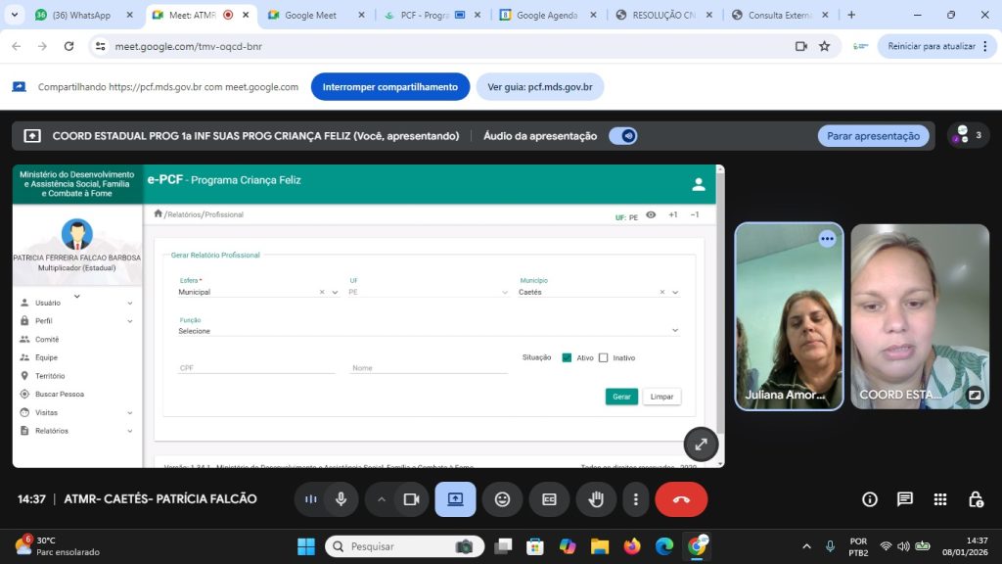This screenshot has height=564, width=1002.
Task: Expand the shared presentation to fullscreen
Action: 701,444
